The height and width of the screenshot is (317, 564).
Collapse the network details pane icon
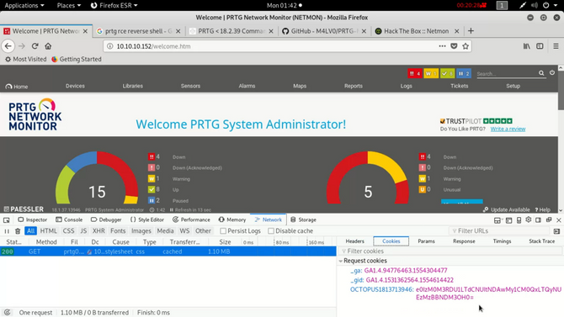pos(556,231)
